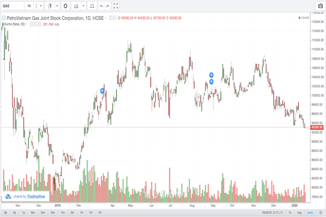
Task: Click the 1D interval button
Action: [29, 6]
